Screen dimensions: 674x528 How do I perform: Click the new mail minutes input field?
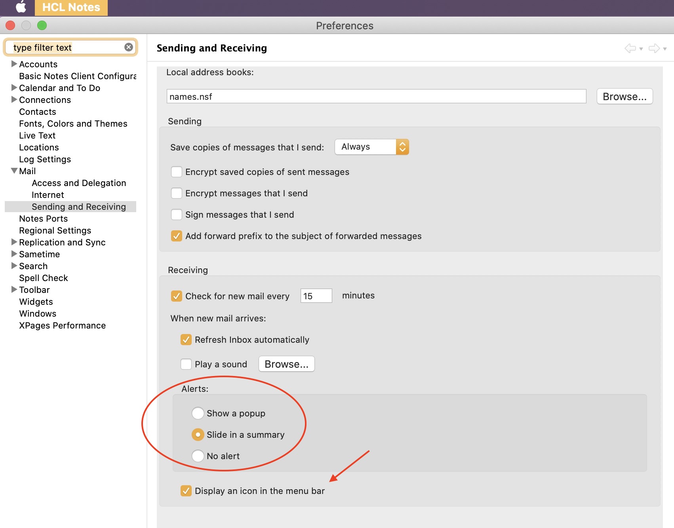(316, 296)
